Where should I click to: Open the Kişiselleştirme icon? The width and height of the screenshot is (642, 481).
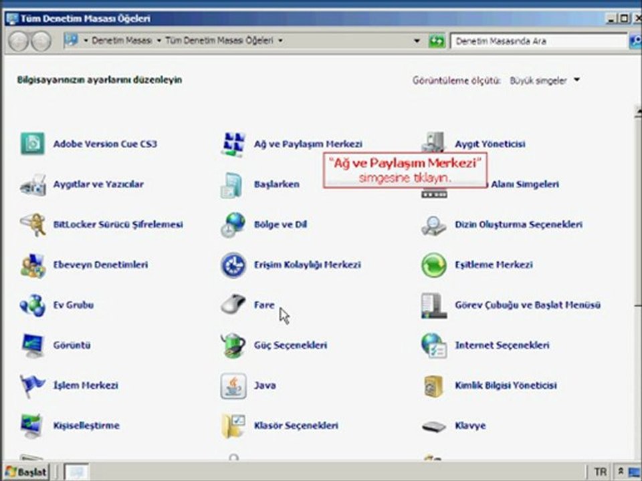point(32,426)
